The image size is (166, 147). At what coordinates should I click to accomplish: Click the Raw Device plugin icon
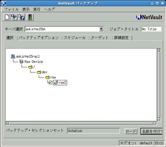coord(21,61)
